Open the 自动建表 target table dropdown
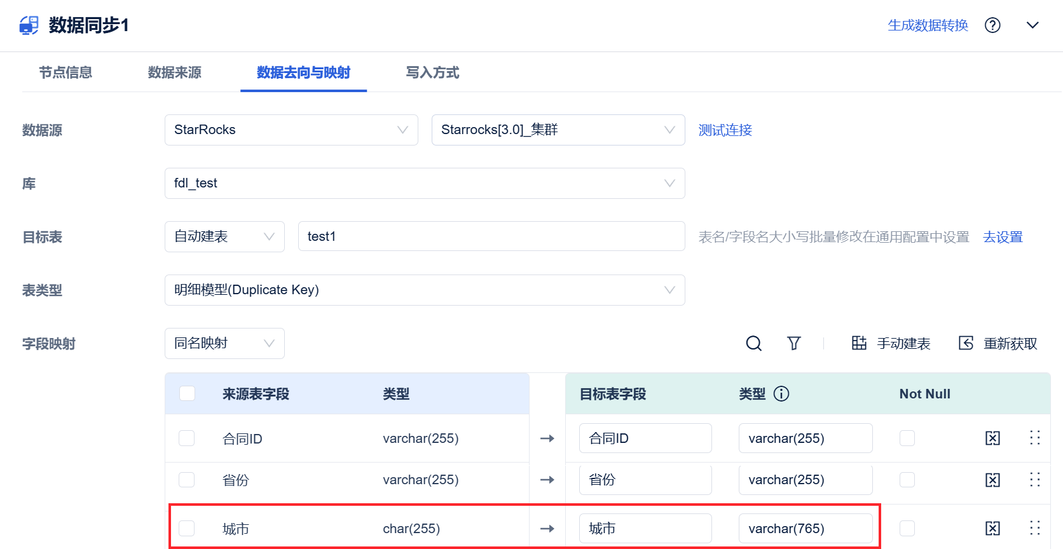Screen dimensions: 1063x549 point(224,236)
